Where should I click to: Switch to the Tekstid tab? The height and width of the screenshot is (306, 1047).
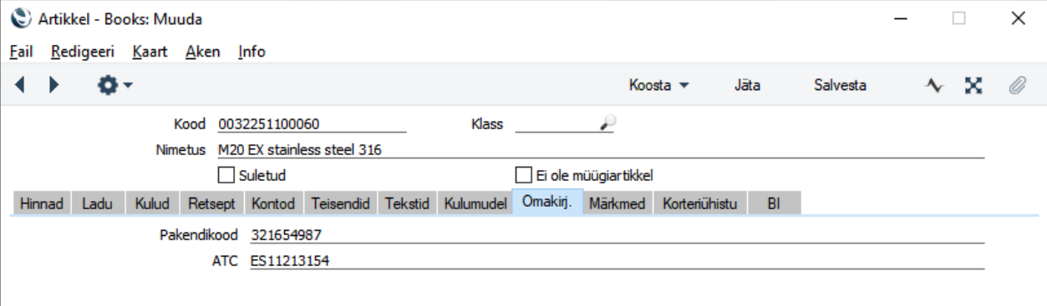pos(407,203)
